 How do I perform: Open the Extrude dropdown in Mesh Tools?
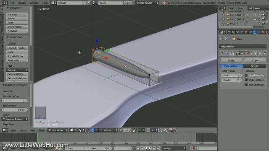[17, 70]
